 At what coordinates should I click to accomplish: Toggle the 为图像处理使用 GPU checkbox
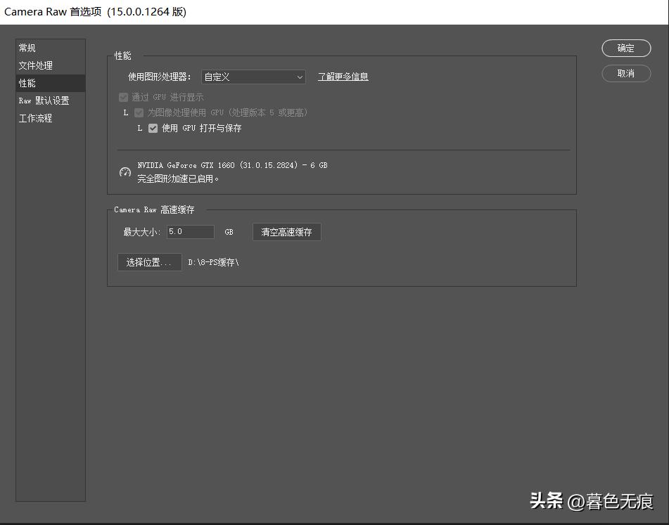pos(139,112)
